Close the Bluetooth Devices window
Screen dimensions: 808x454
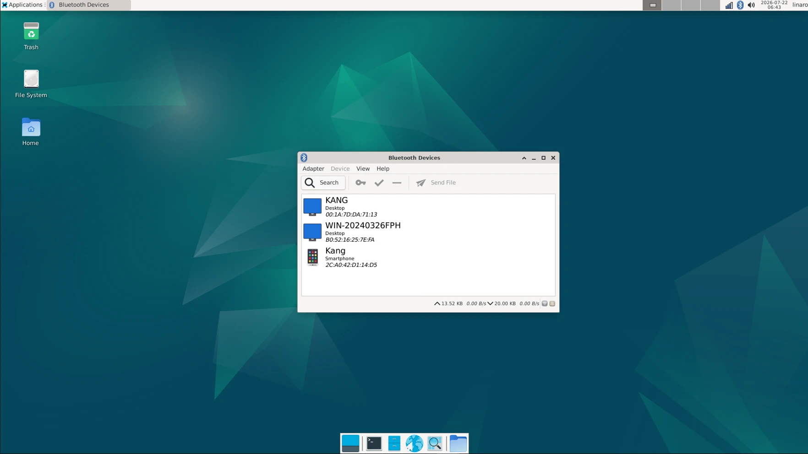tap(553, 158)
